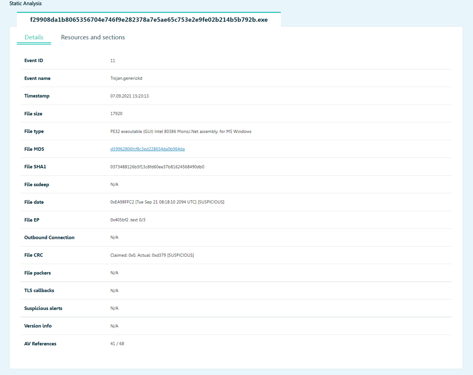Click the PE32 executable file type text
473x375 pixels.
pyautogui.click(x=181, y=132)
